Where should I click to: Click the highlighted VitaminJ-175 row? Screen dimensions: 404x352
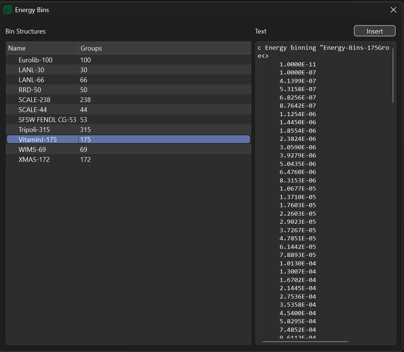click(x=128, y=139)
